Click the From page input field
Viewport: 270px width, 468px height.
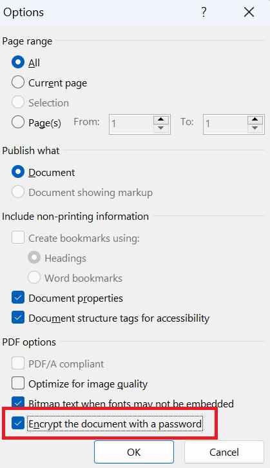click(x=131, y=124)
